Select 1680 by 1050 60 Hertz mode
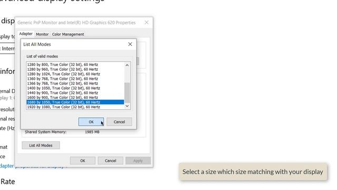 tap(75, 102)
